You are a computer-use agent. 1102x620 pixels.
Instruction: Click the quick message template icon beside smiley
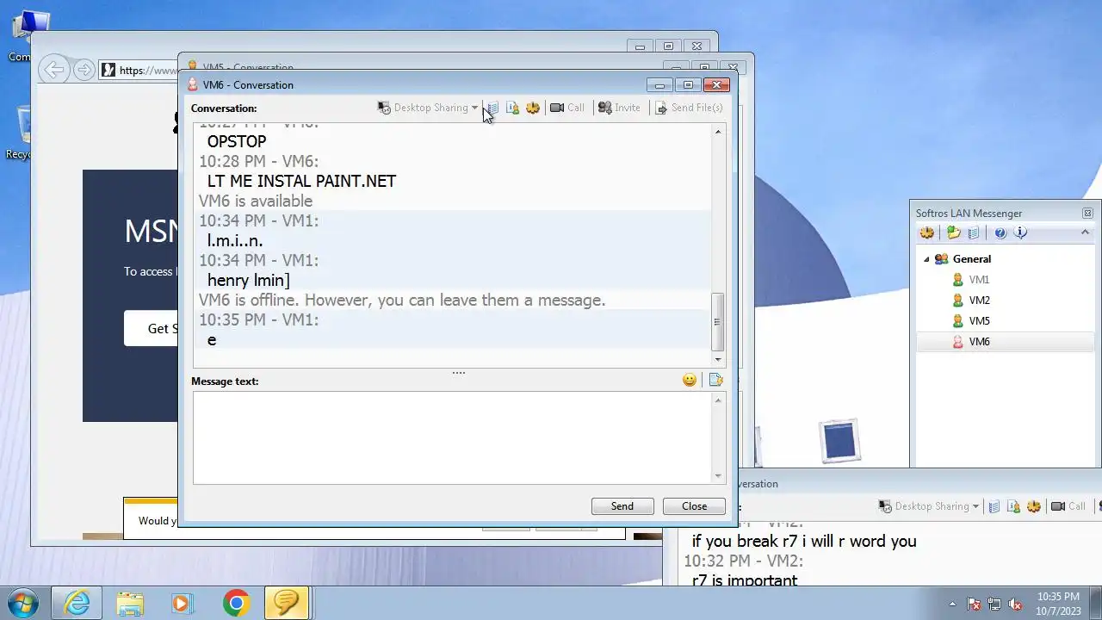point(715,380)
